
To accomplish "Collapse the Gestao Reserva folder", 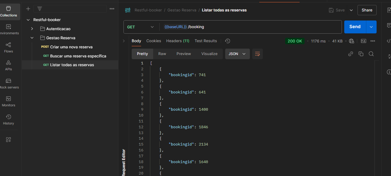I will coord(32,38).
